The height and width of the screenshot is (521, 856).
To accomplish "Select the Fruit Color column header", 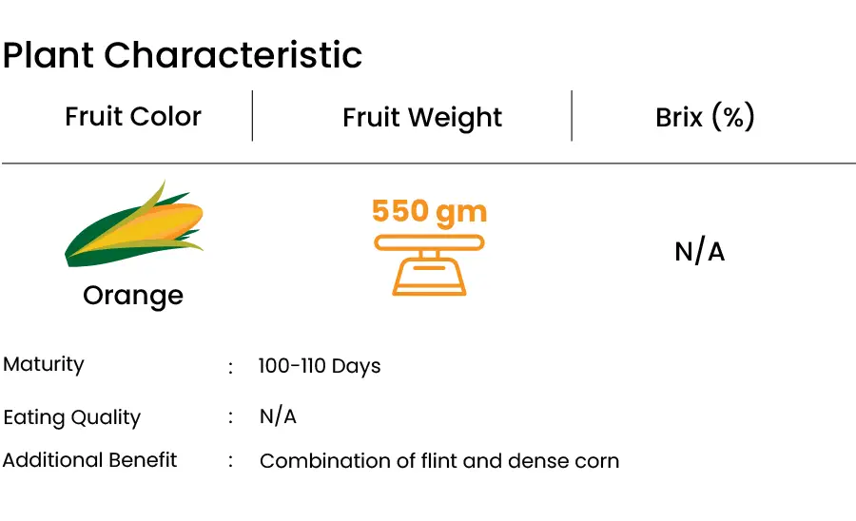I will [x=133, y=117].
